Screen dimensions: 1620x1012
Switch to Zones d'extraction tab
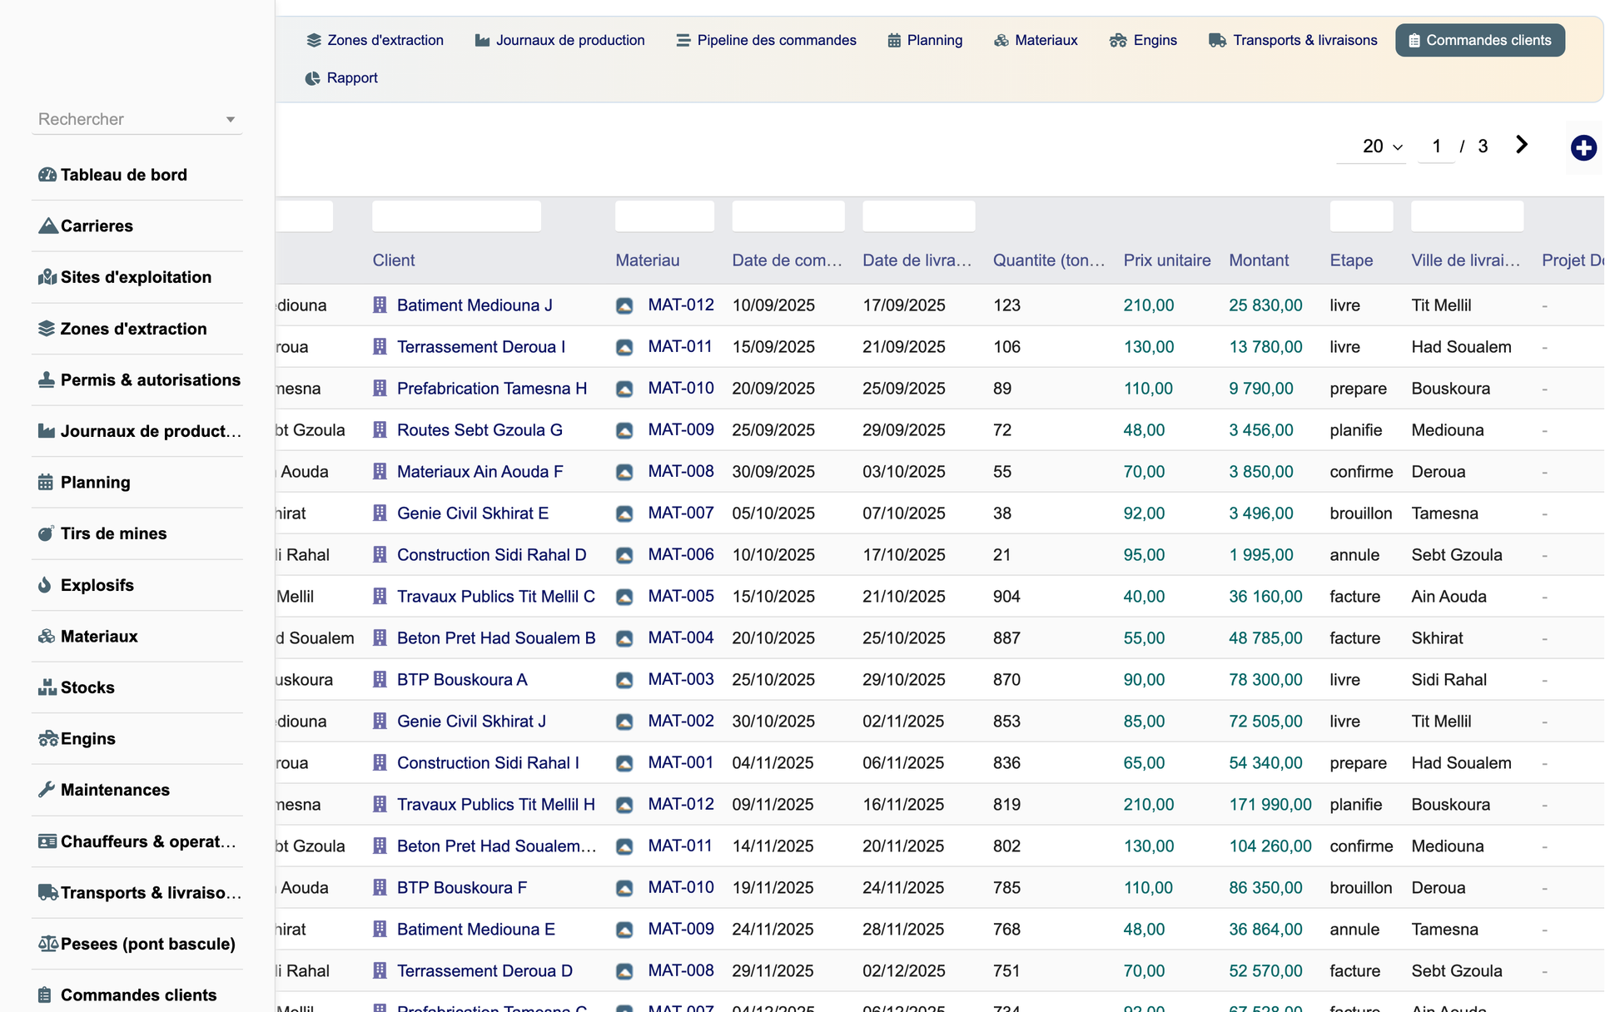point(375,40)
